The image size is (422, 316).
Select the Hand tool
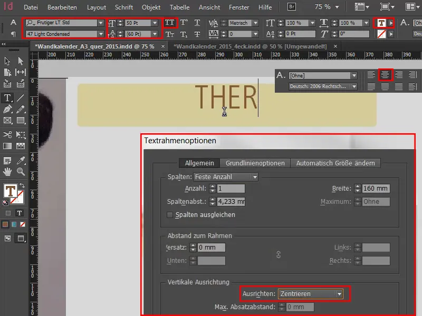[7, 172]
